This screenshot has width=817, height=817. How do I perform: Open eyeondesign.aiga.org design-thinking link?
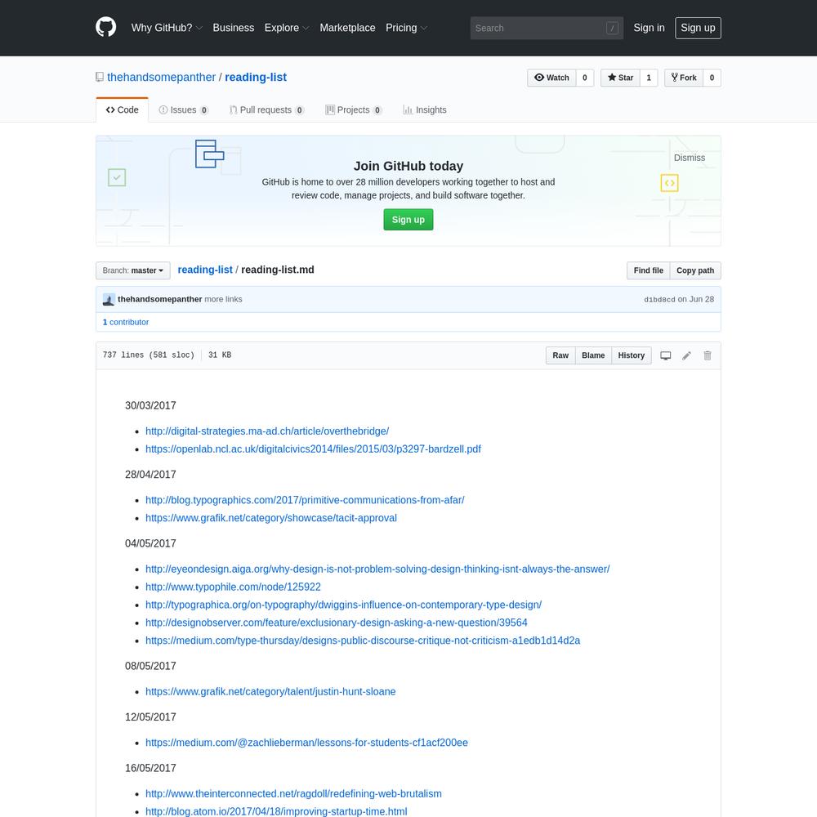coord(377,569)
